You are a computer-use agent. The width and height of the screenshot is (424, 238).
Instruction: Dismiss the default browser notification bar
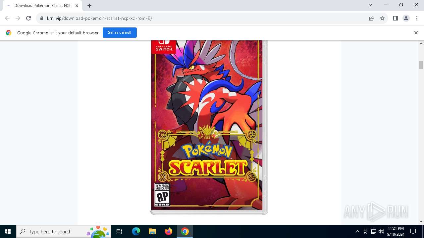416,33
